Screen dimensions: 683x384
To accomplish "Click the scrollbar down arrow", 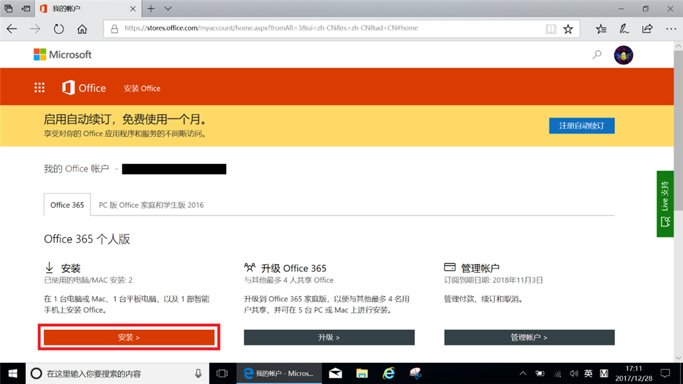I will pos(678,358).
